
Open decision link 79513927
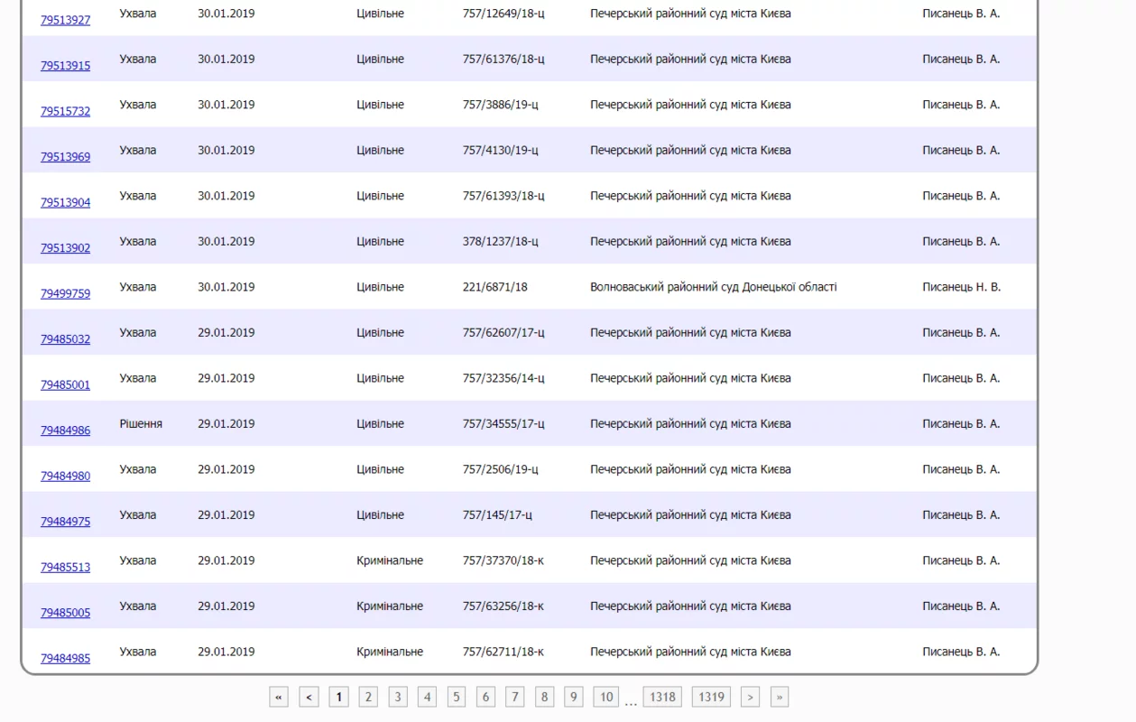(65, 20)
